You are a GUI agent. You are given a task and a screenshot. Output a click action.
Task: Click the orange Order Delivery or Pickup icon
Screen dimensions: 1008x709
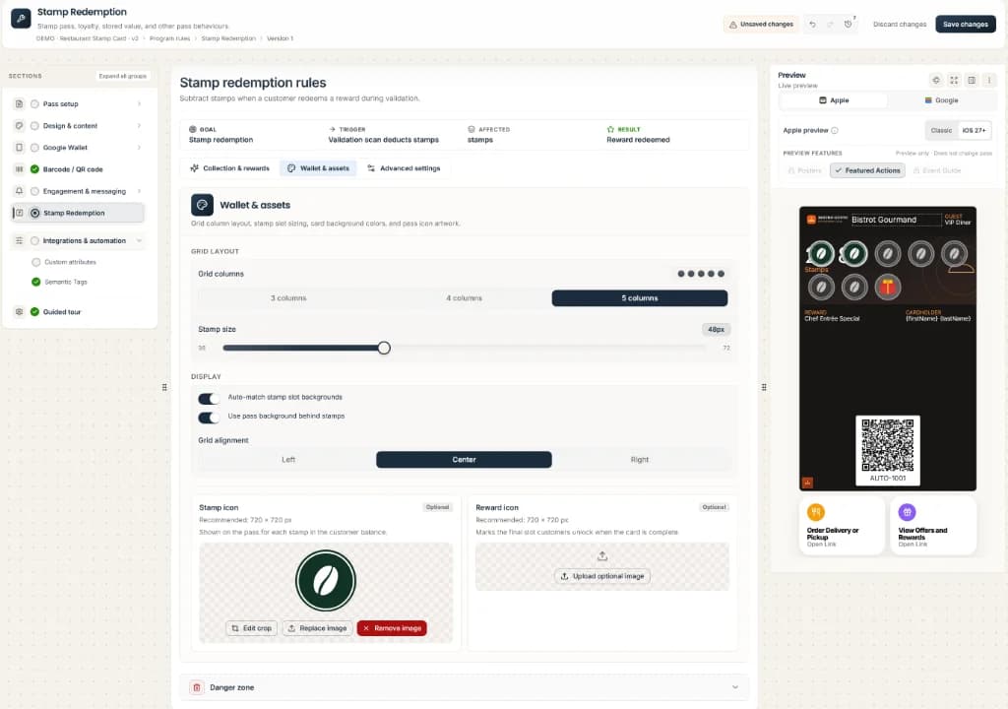pyautogui.click(x=816, y=512)
